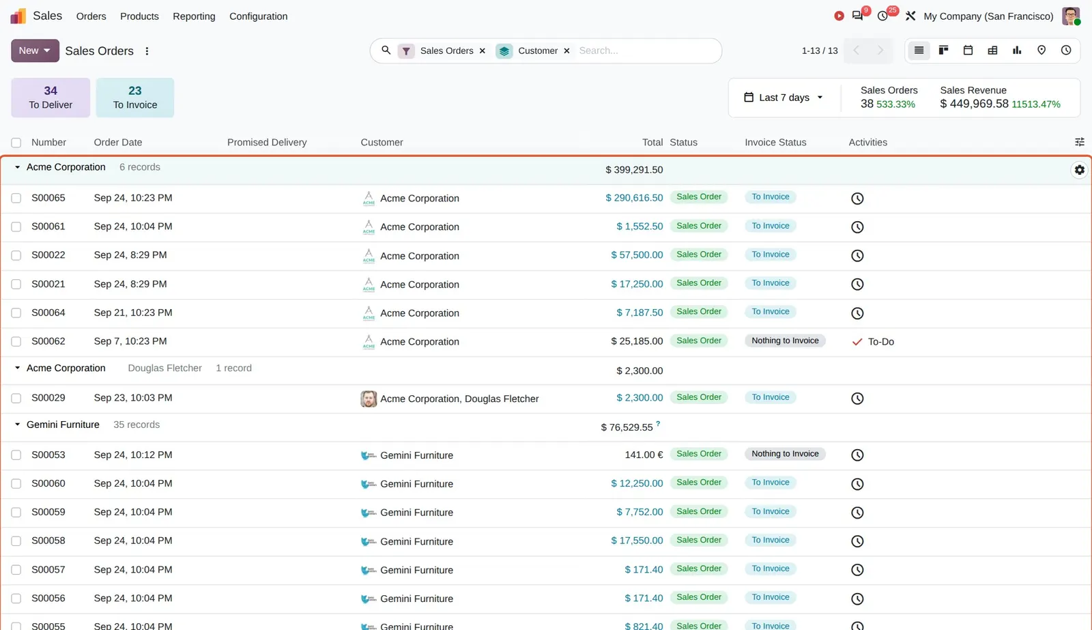Open company switcher My Company (San Francisco)
The width and height of the screenshot is (1092, 630).
pos(988,16)
